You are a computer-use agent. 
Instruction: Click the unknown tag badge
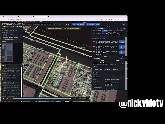pos(95,67)
